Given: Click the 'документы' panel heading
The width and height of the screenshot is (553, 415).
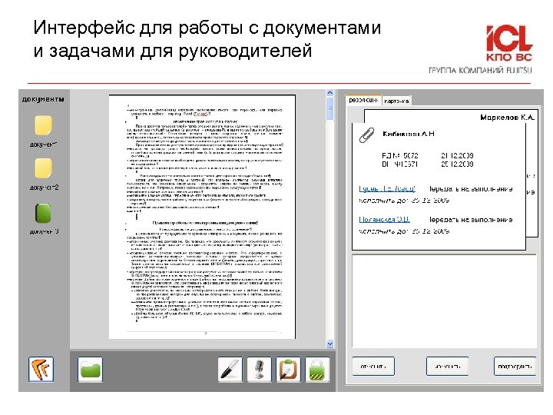Looking at the screenshot, I should pyautogui.click(x=43, y=99).
